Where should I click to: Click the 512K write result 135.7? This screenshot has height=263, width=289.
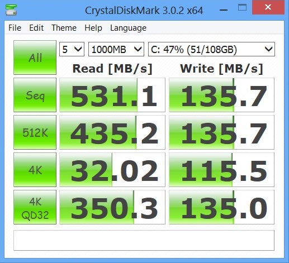click(x=221, y=132)
